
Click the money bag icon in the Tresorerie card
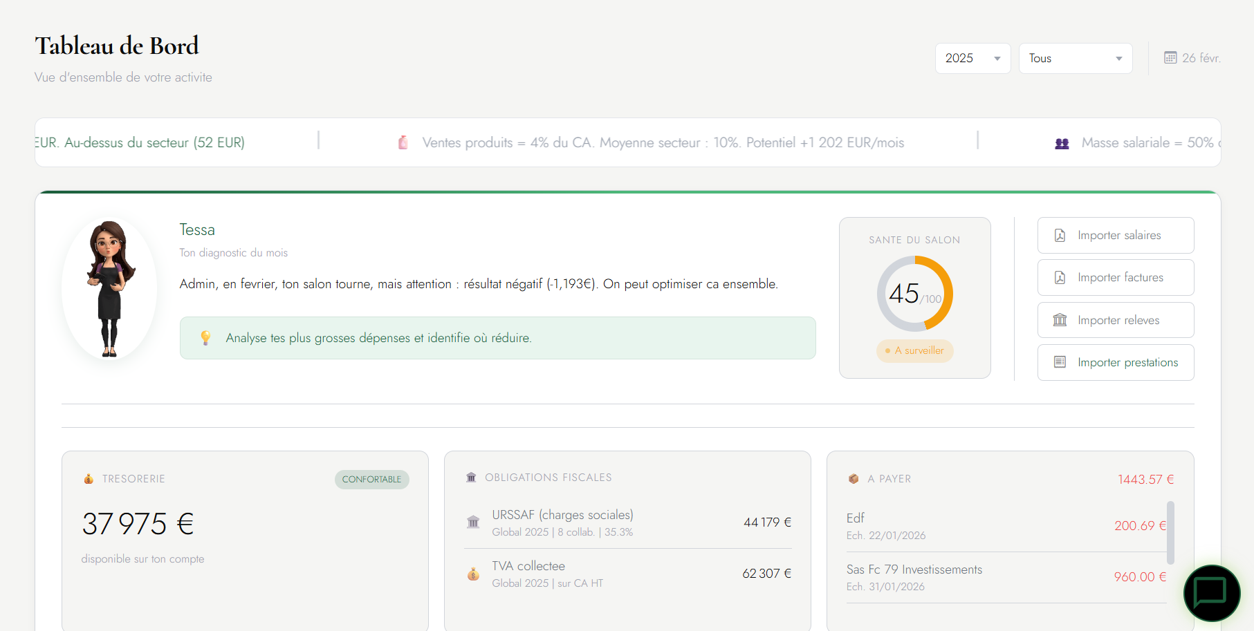[89, 478]
